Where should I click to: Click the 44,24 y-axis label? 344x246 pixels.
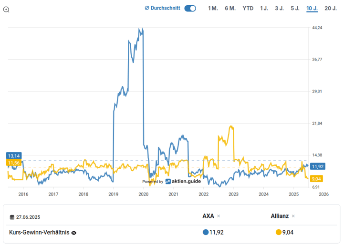coord(317,28)
